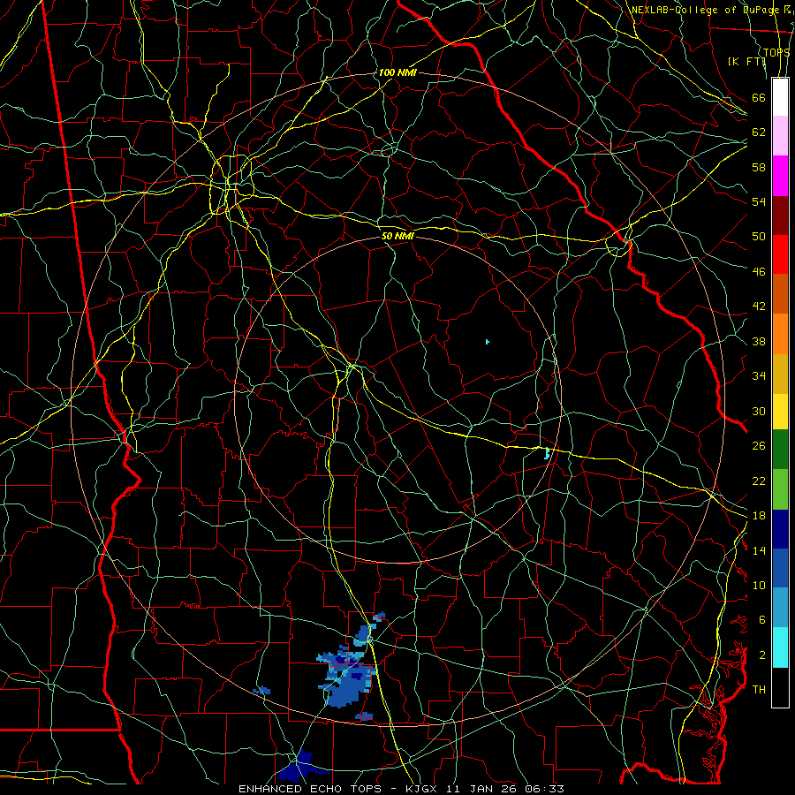Pick the magenta legend color band

pos(780,176)
